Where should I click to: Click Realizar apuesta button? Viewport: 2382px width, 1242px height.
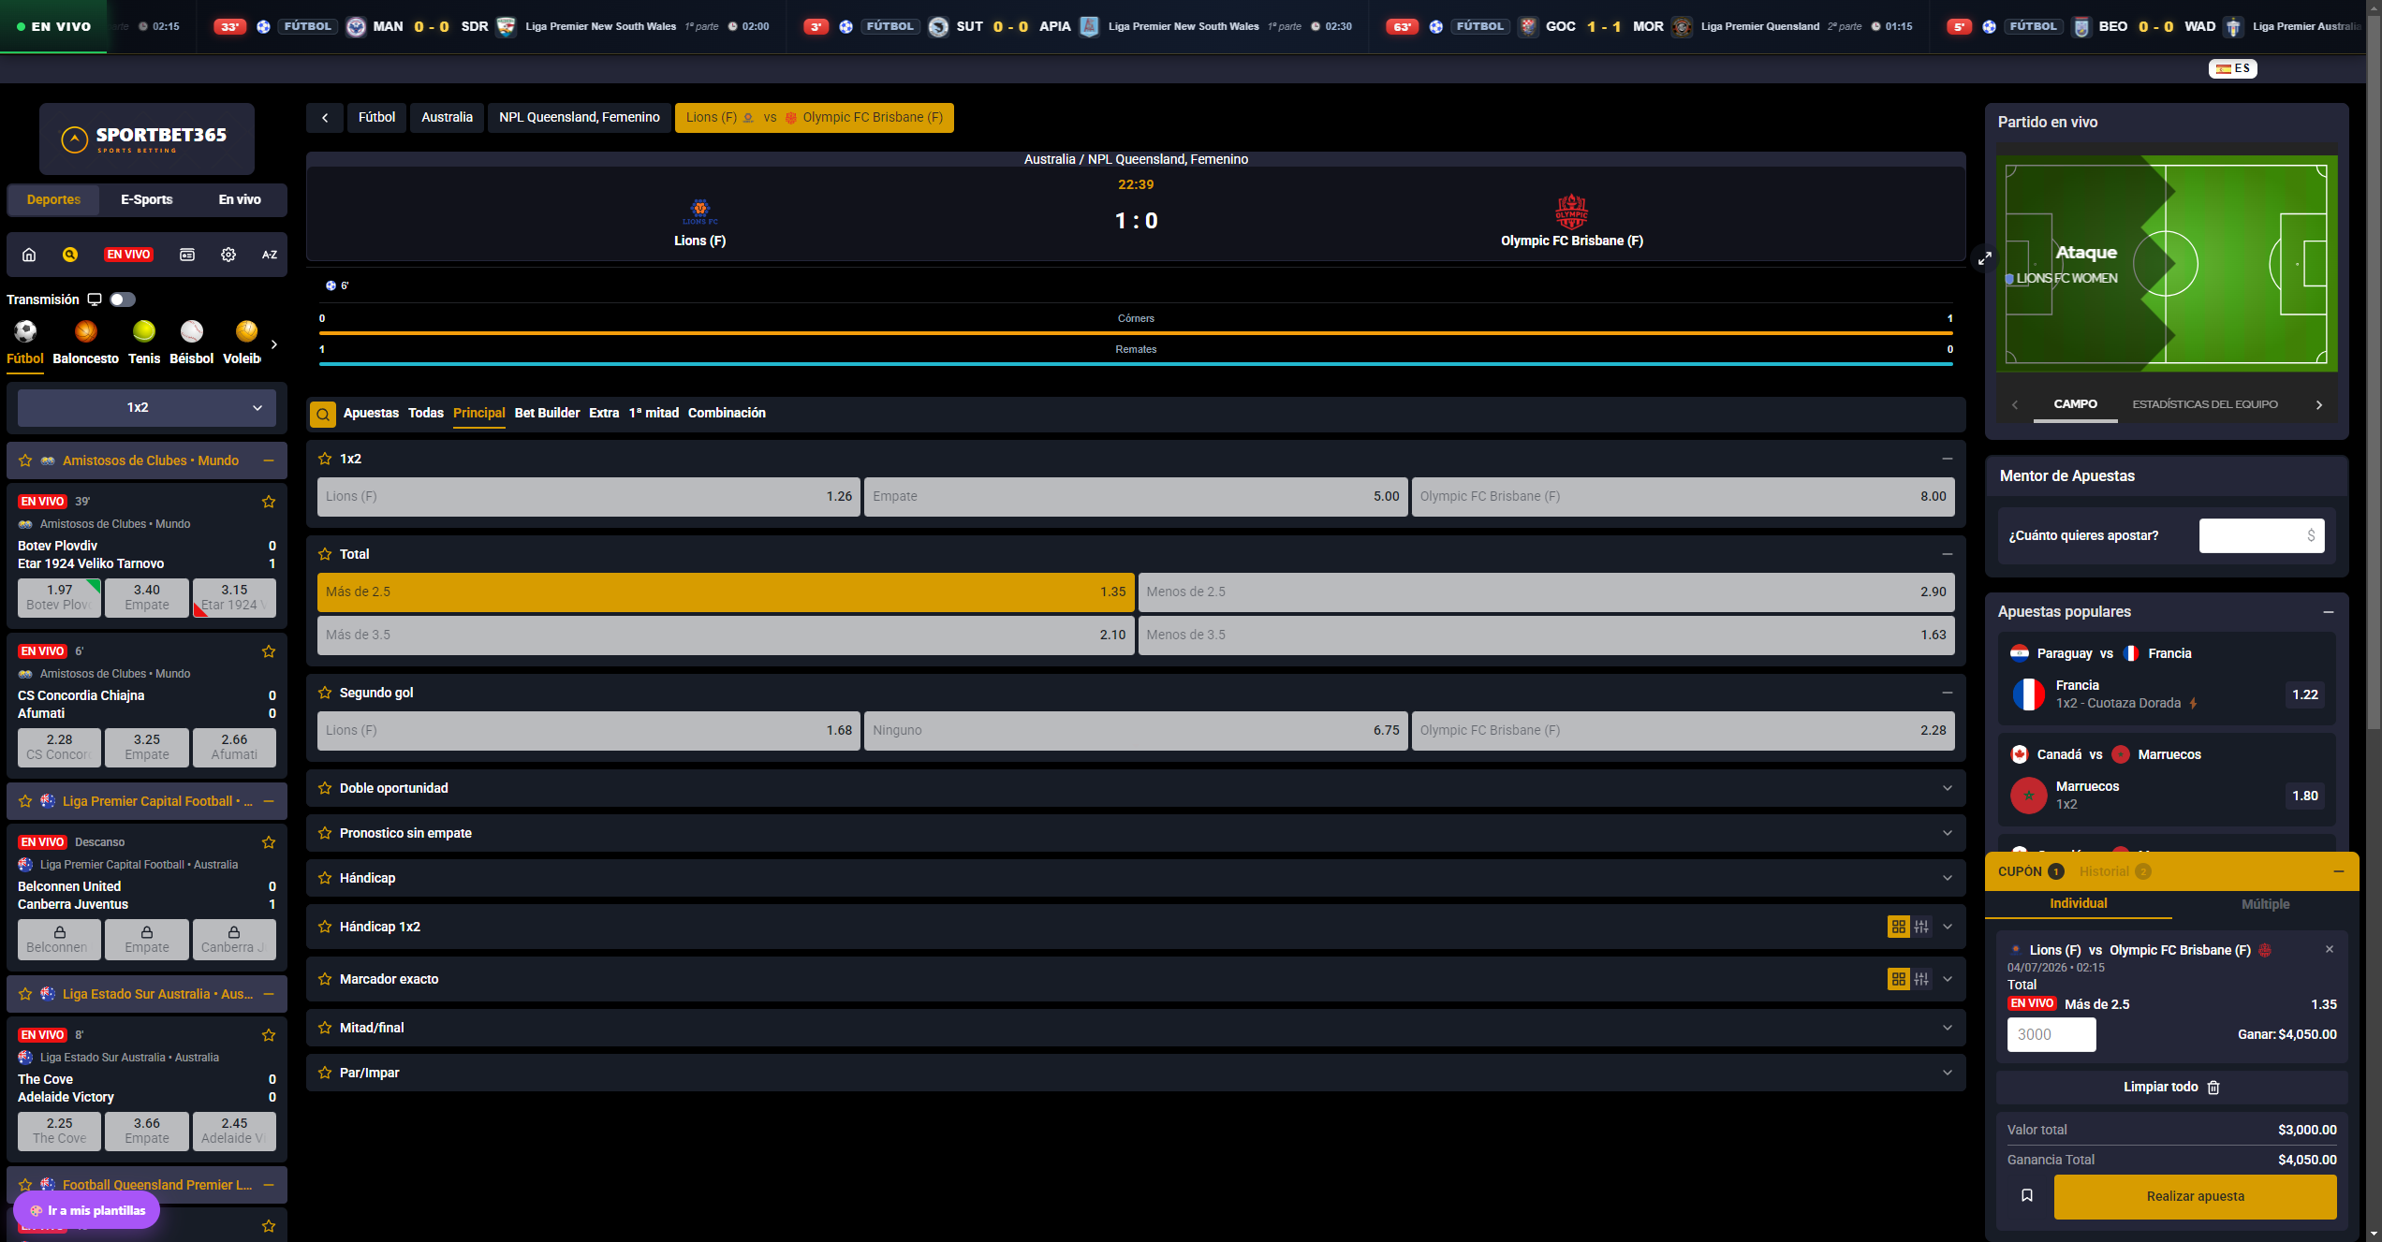click(x=2196, y=1196)
